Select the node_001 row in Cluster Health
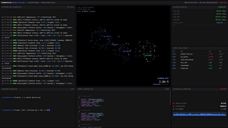This screenshot has height=128, width=228. click(200, 11)
